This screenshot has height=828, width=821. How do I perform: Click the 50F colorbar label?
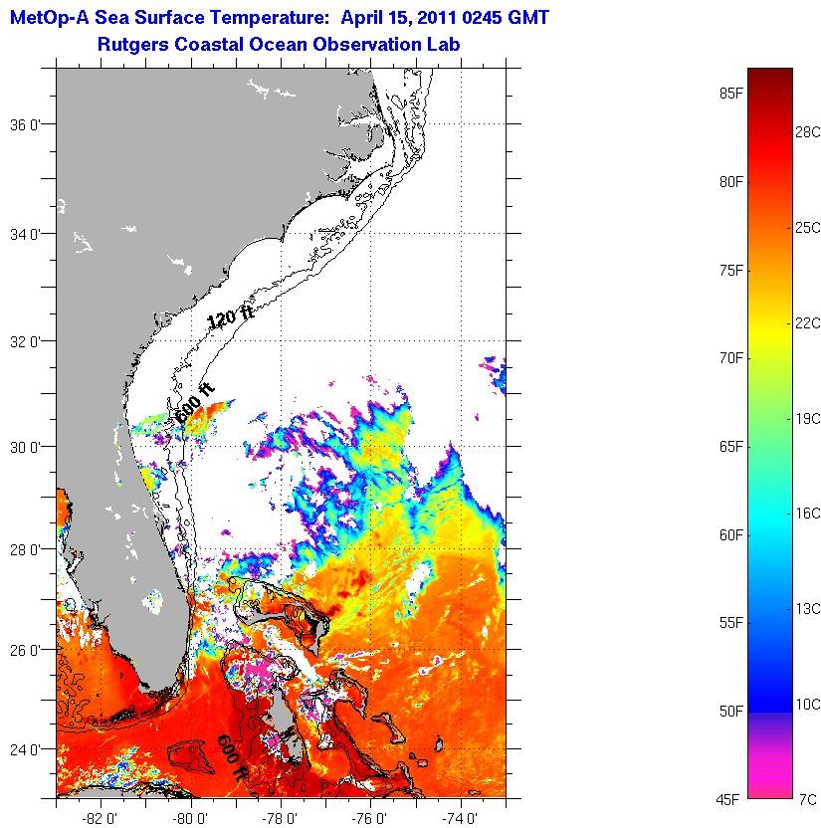pyautogui.click(x=730, y=712)
